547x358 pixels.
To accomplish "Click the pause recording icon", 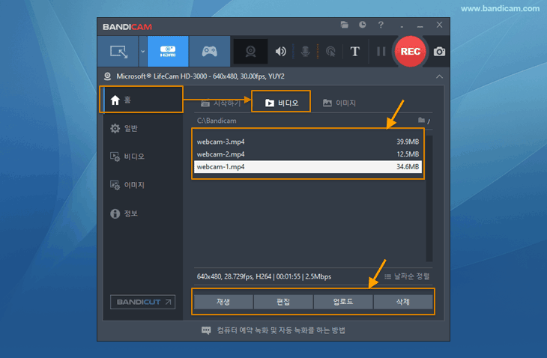I will (381, 52).
